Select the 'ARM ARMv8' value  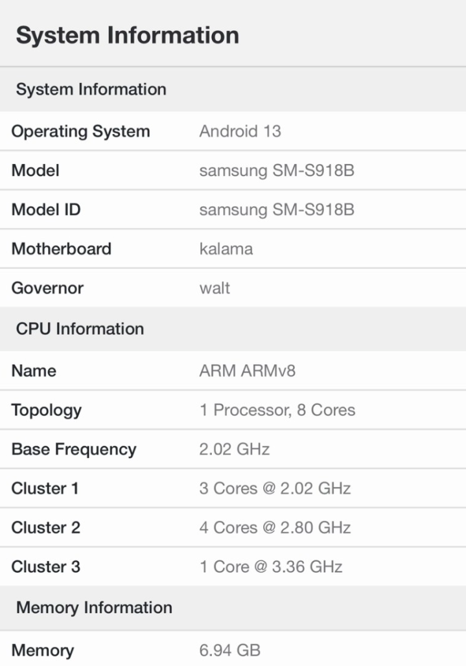(247, 371)
